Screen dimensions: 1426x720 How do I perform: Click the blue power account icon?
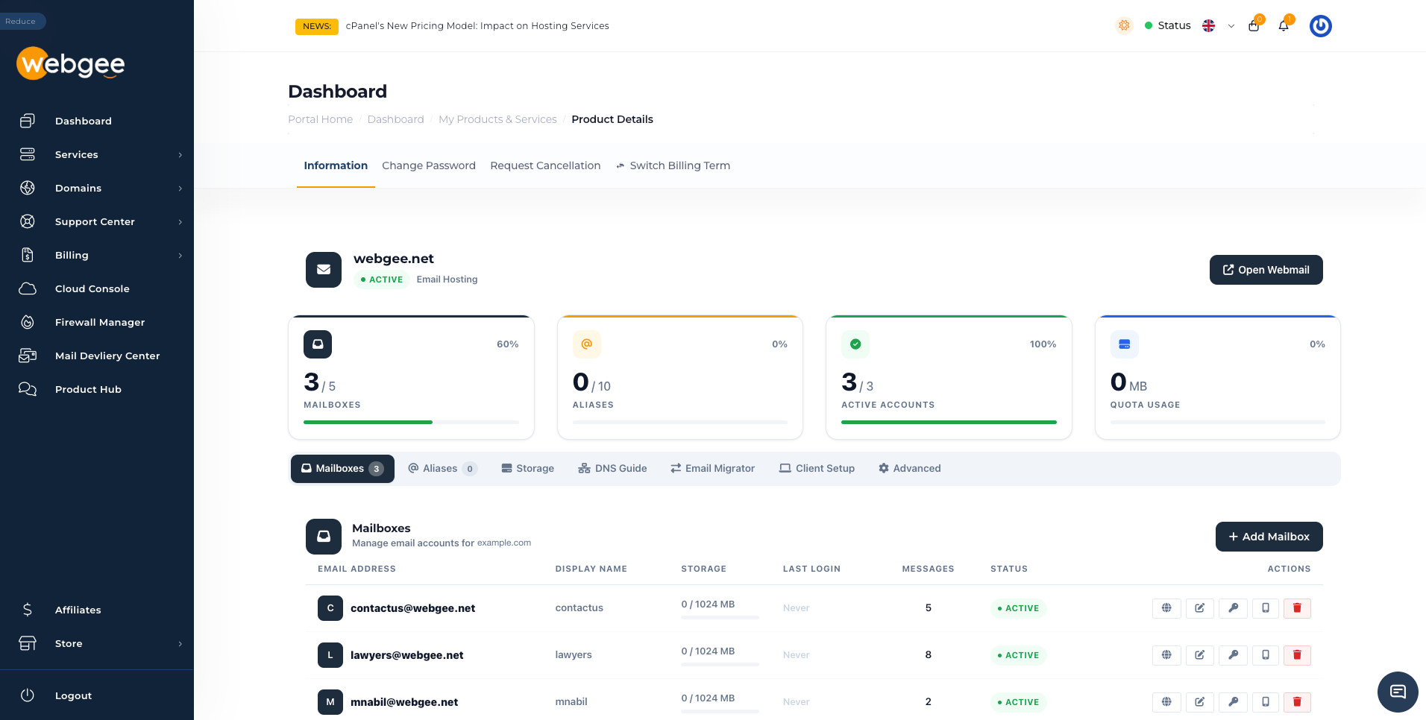[1320, 26]
